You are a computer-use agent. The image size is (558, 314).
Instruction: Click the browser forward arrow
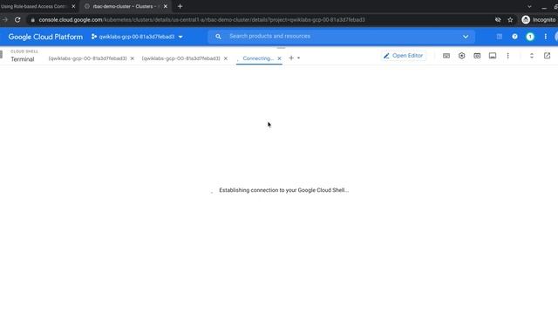[x=5, y=20]
